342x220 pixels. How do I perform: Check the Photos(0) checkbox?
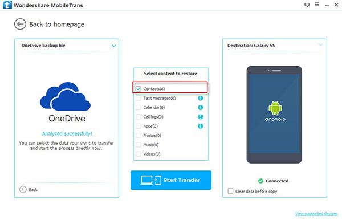point(139,136)
